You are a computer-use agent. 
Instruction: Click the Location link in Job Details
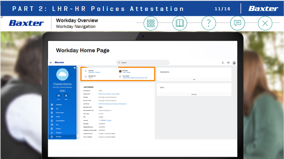coord(106,120)
